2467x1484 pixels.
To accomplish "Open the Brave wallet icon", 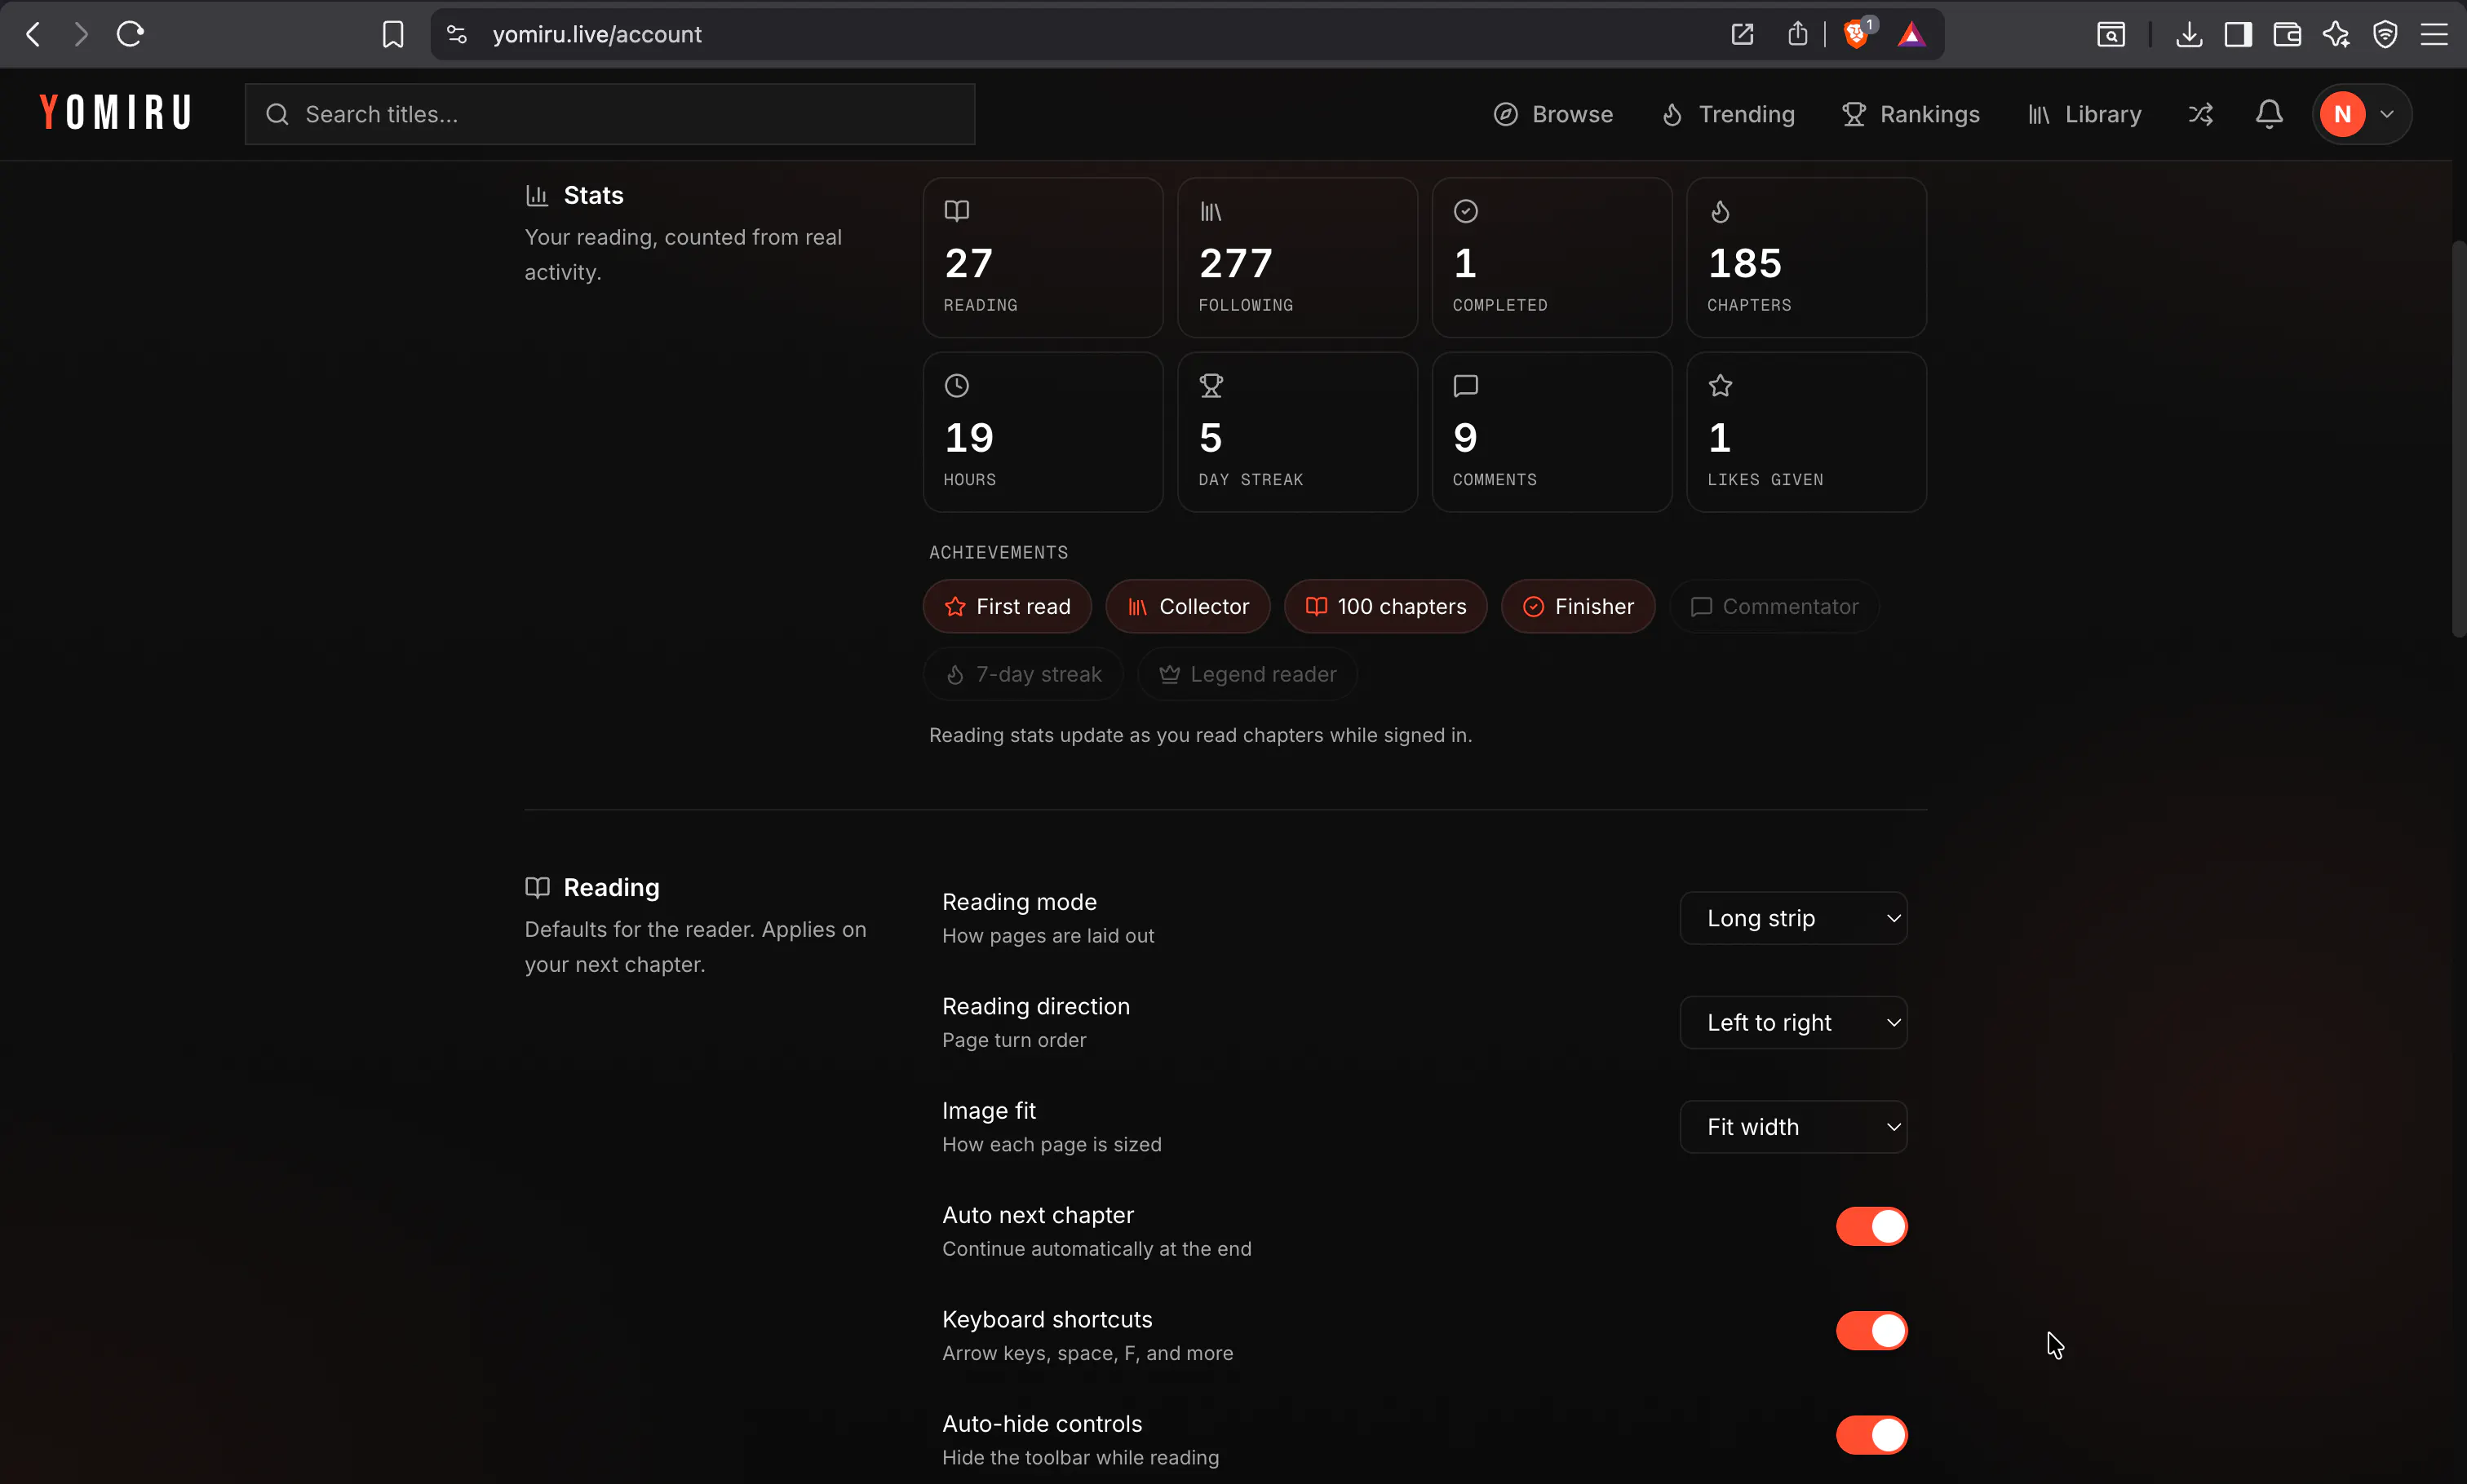I will click(2287, 34).
